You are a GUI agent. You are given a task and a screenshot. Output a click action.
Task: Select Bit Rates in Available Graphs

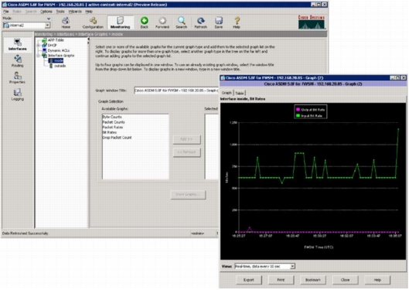tap(110, 132)
